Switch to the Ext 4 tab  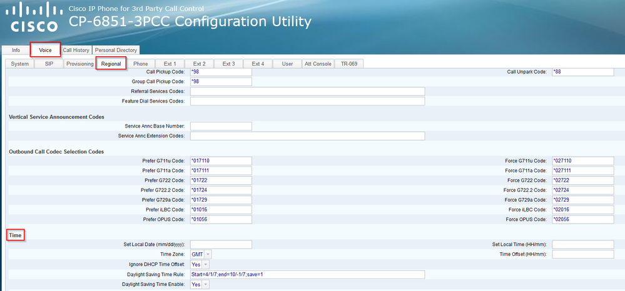(258, 64)
